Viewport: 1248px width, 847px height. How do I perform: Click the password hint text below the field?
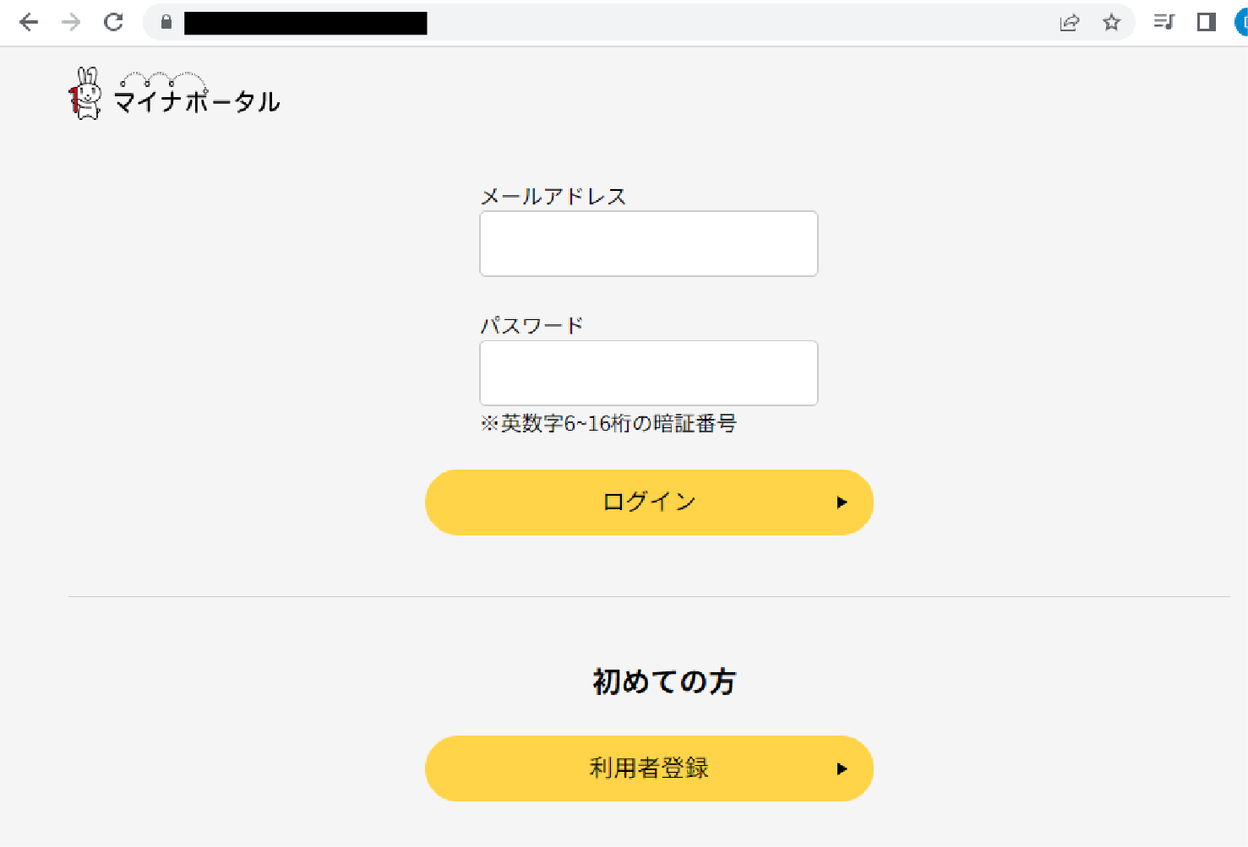pos(608,423)
